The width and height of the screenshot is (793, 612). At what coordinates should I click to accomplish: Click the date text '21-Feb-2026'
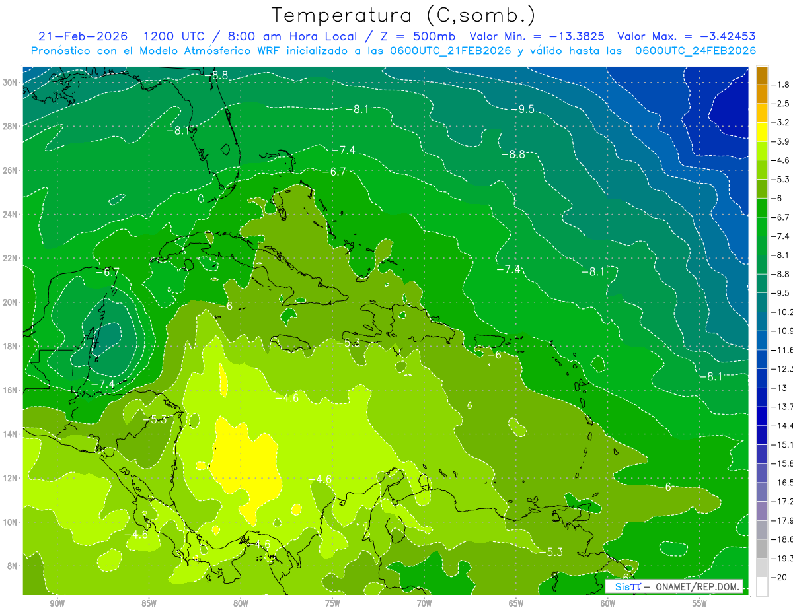82,36
